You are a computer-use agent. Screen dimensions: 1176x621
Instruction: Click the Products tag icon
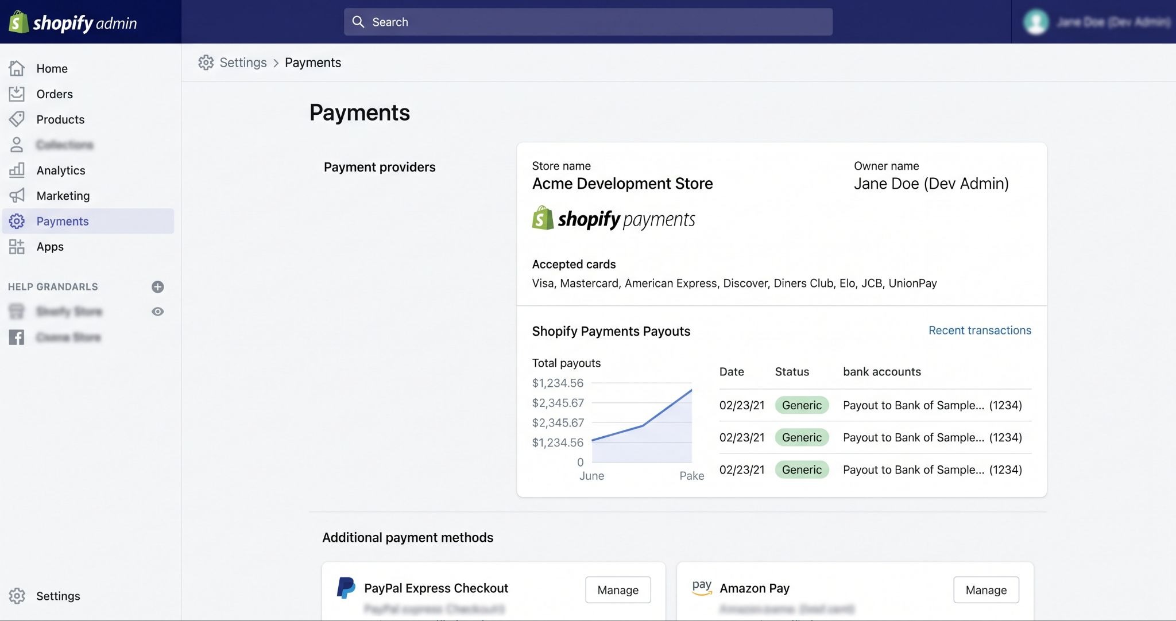pos(17,119)
